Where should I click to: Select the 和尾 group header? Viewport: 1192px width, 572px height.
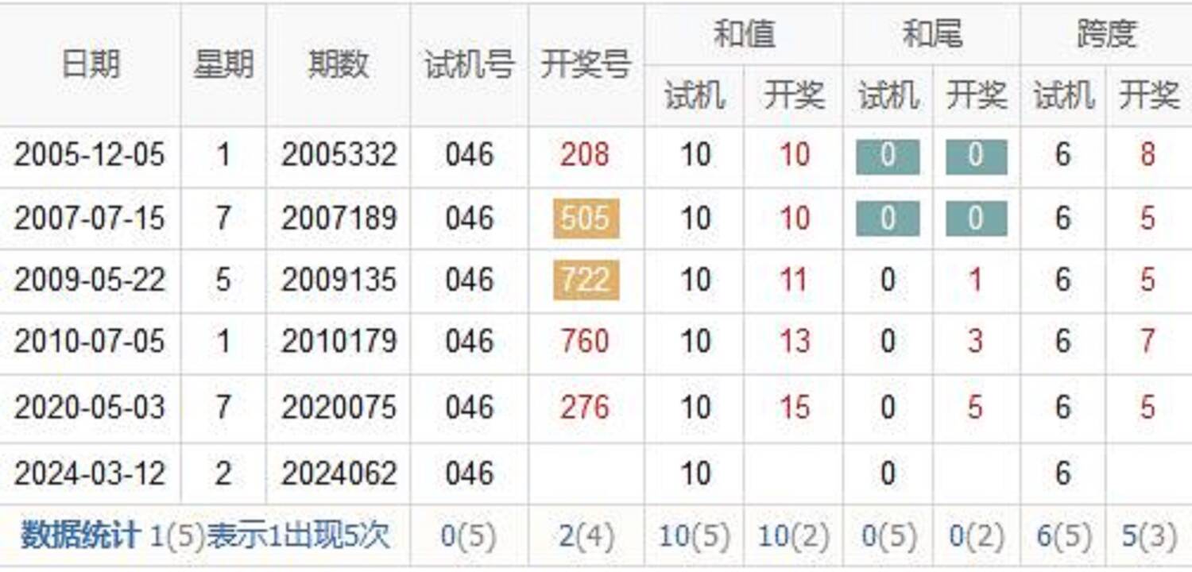[x=931, y=34]
